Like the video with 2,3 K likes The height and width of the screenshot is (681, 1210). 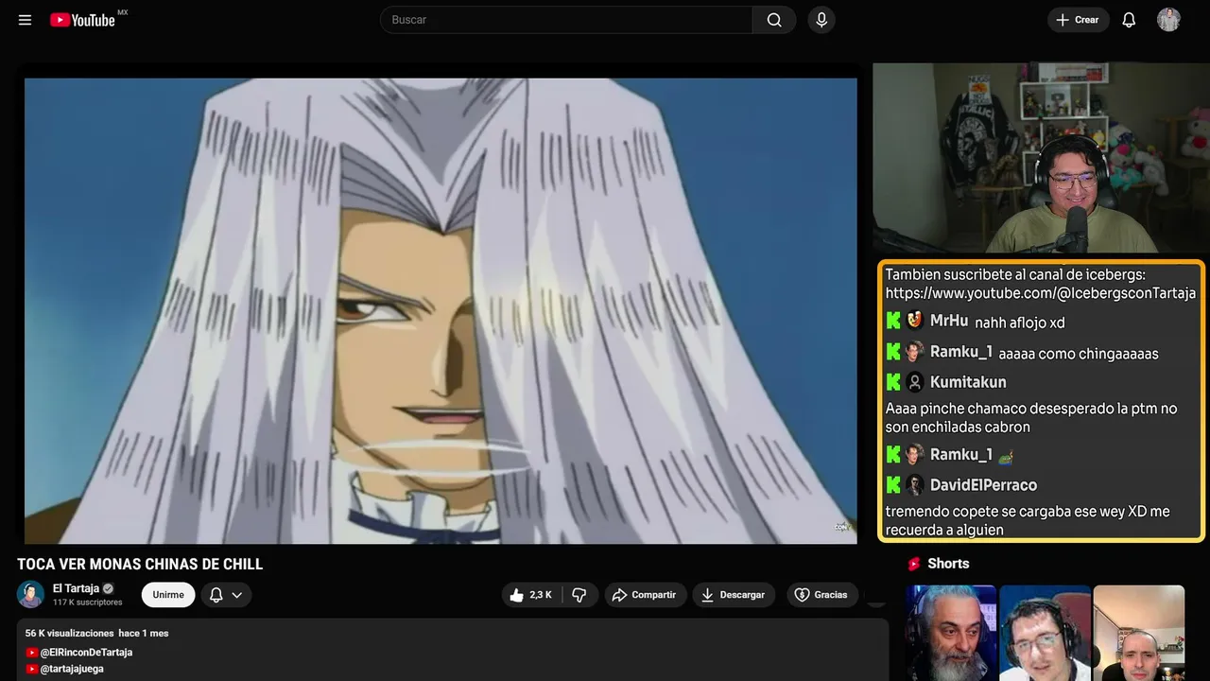(x=530, y=595)
